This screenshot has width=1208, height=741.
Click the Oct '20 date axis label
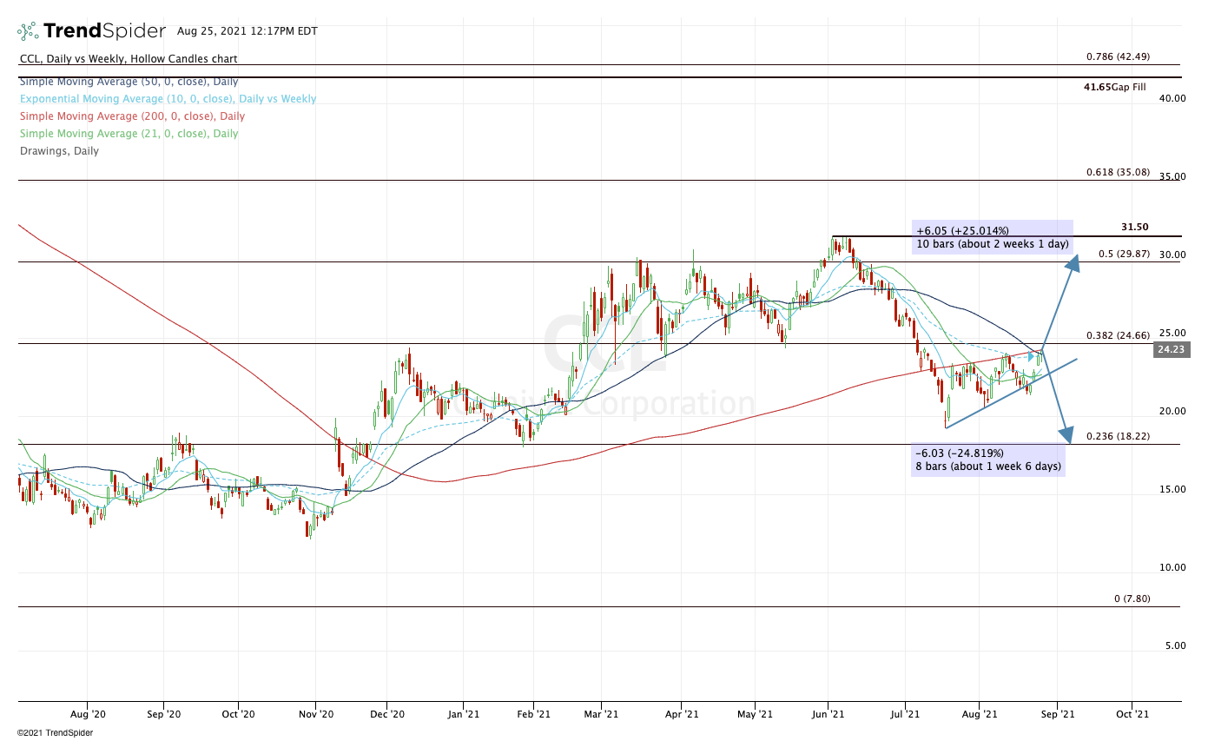pyautogui.click(x=238, y=714)
